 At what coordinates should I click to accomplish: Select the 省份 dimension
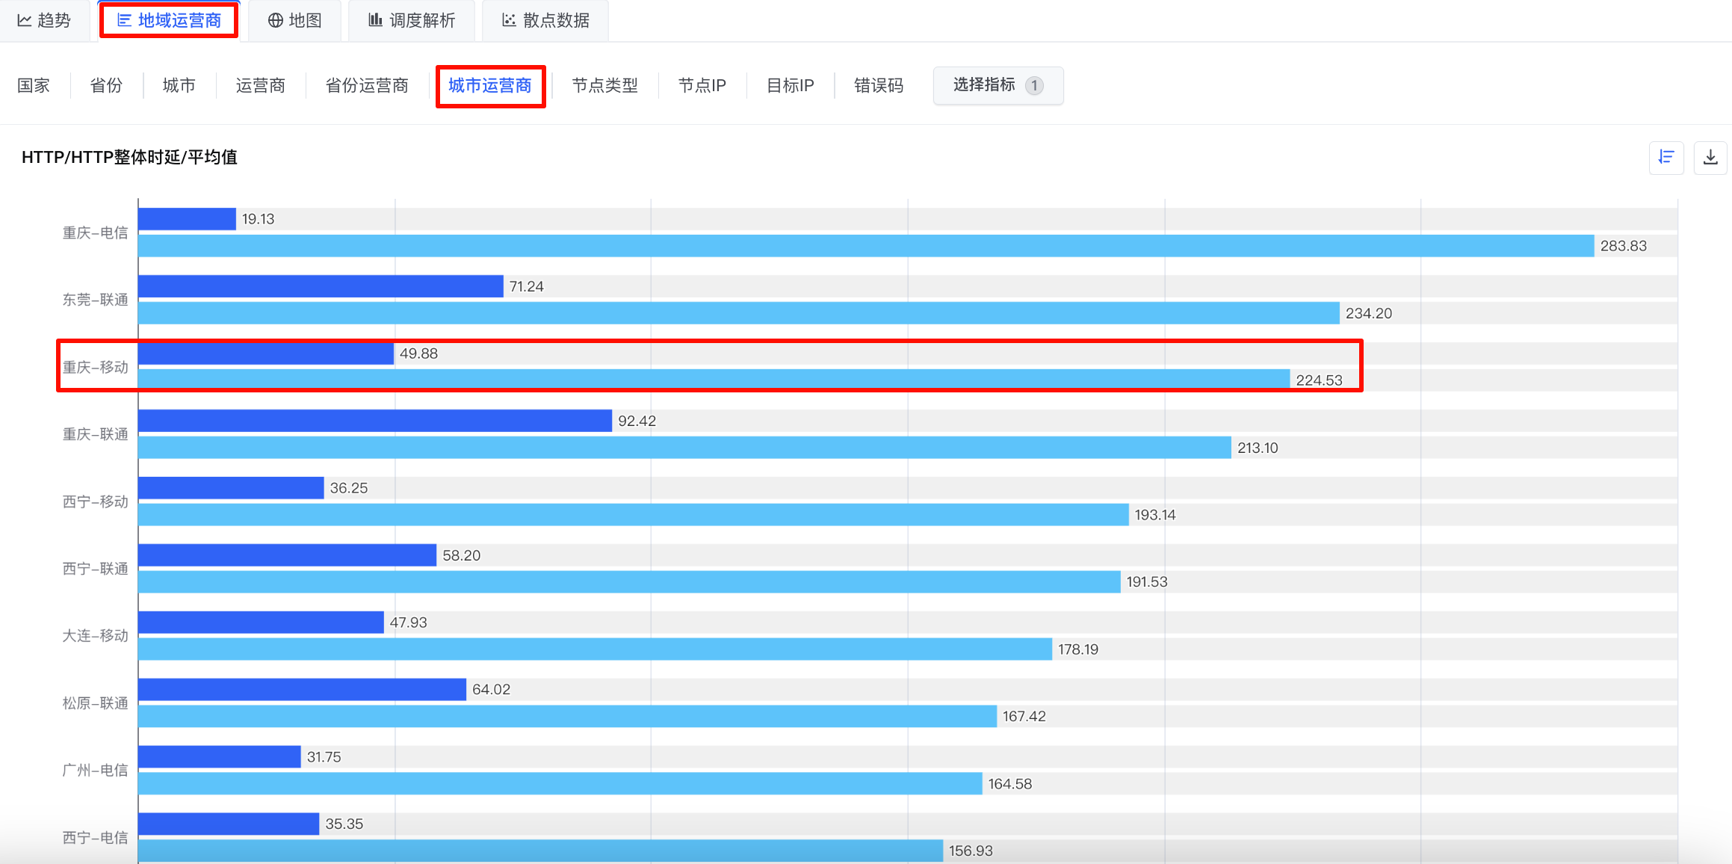106,85
